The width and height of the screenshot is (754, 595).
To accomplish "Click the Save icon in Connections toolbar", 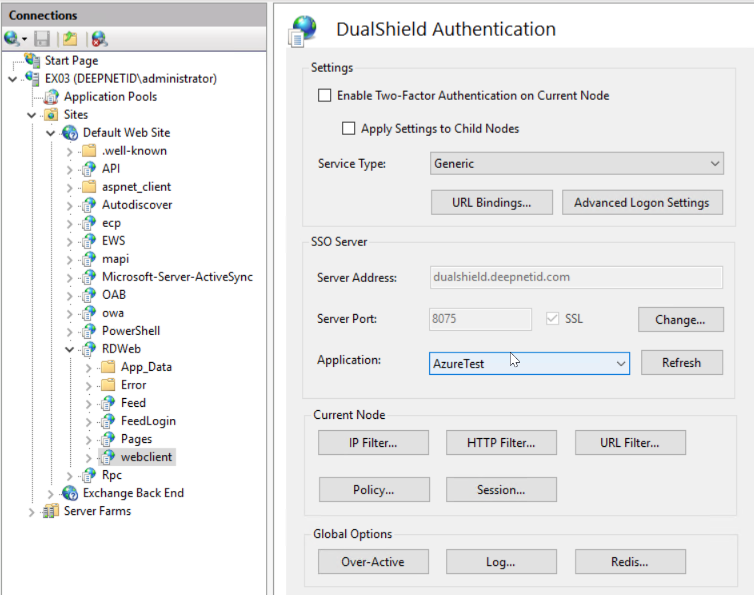I will pyautogui.click(x=42, y=39).
